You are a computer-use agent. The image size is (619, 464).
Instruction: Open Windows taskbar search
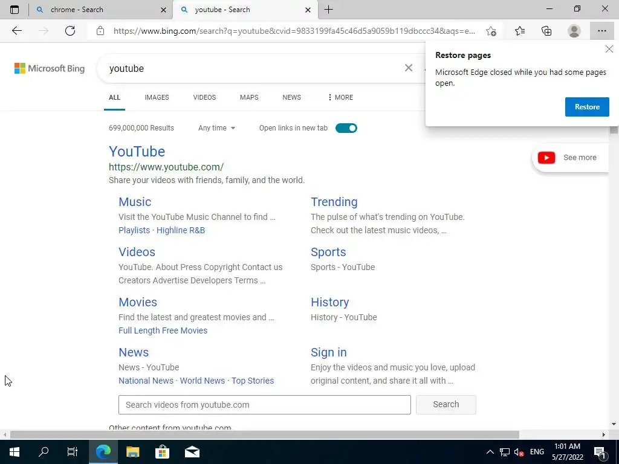pyautogui.click(x=44, y=452)
